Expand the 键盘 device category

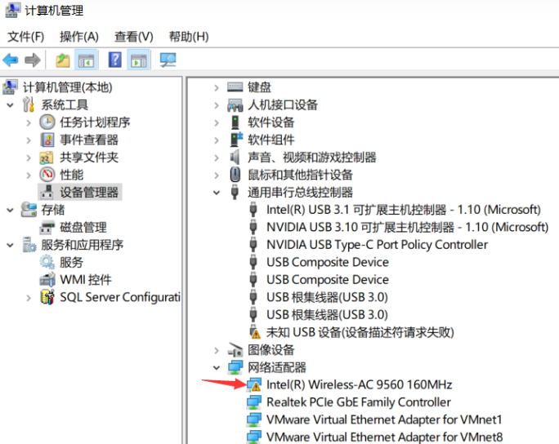pyautogui.click(x=217, y=87)
